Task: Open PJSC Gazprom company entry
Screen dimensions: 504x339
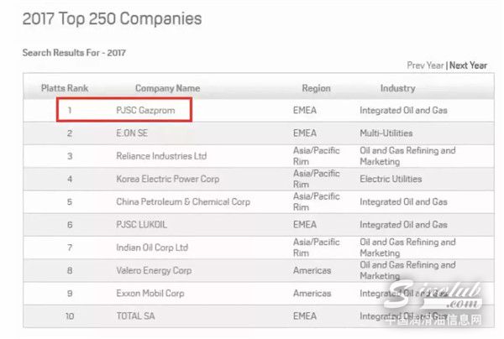Action: [x=145, y=110]
